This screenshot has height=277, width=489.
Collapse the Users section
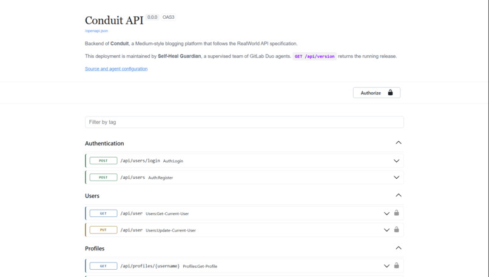pyautogui.click(x=398, y=195)
